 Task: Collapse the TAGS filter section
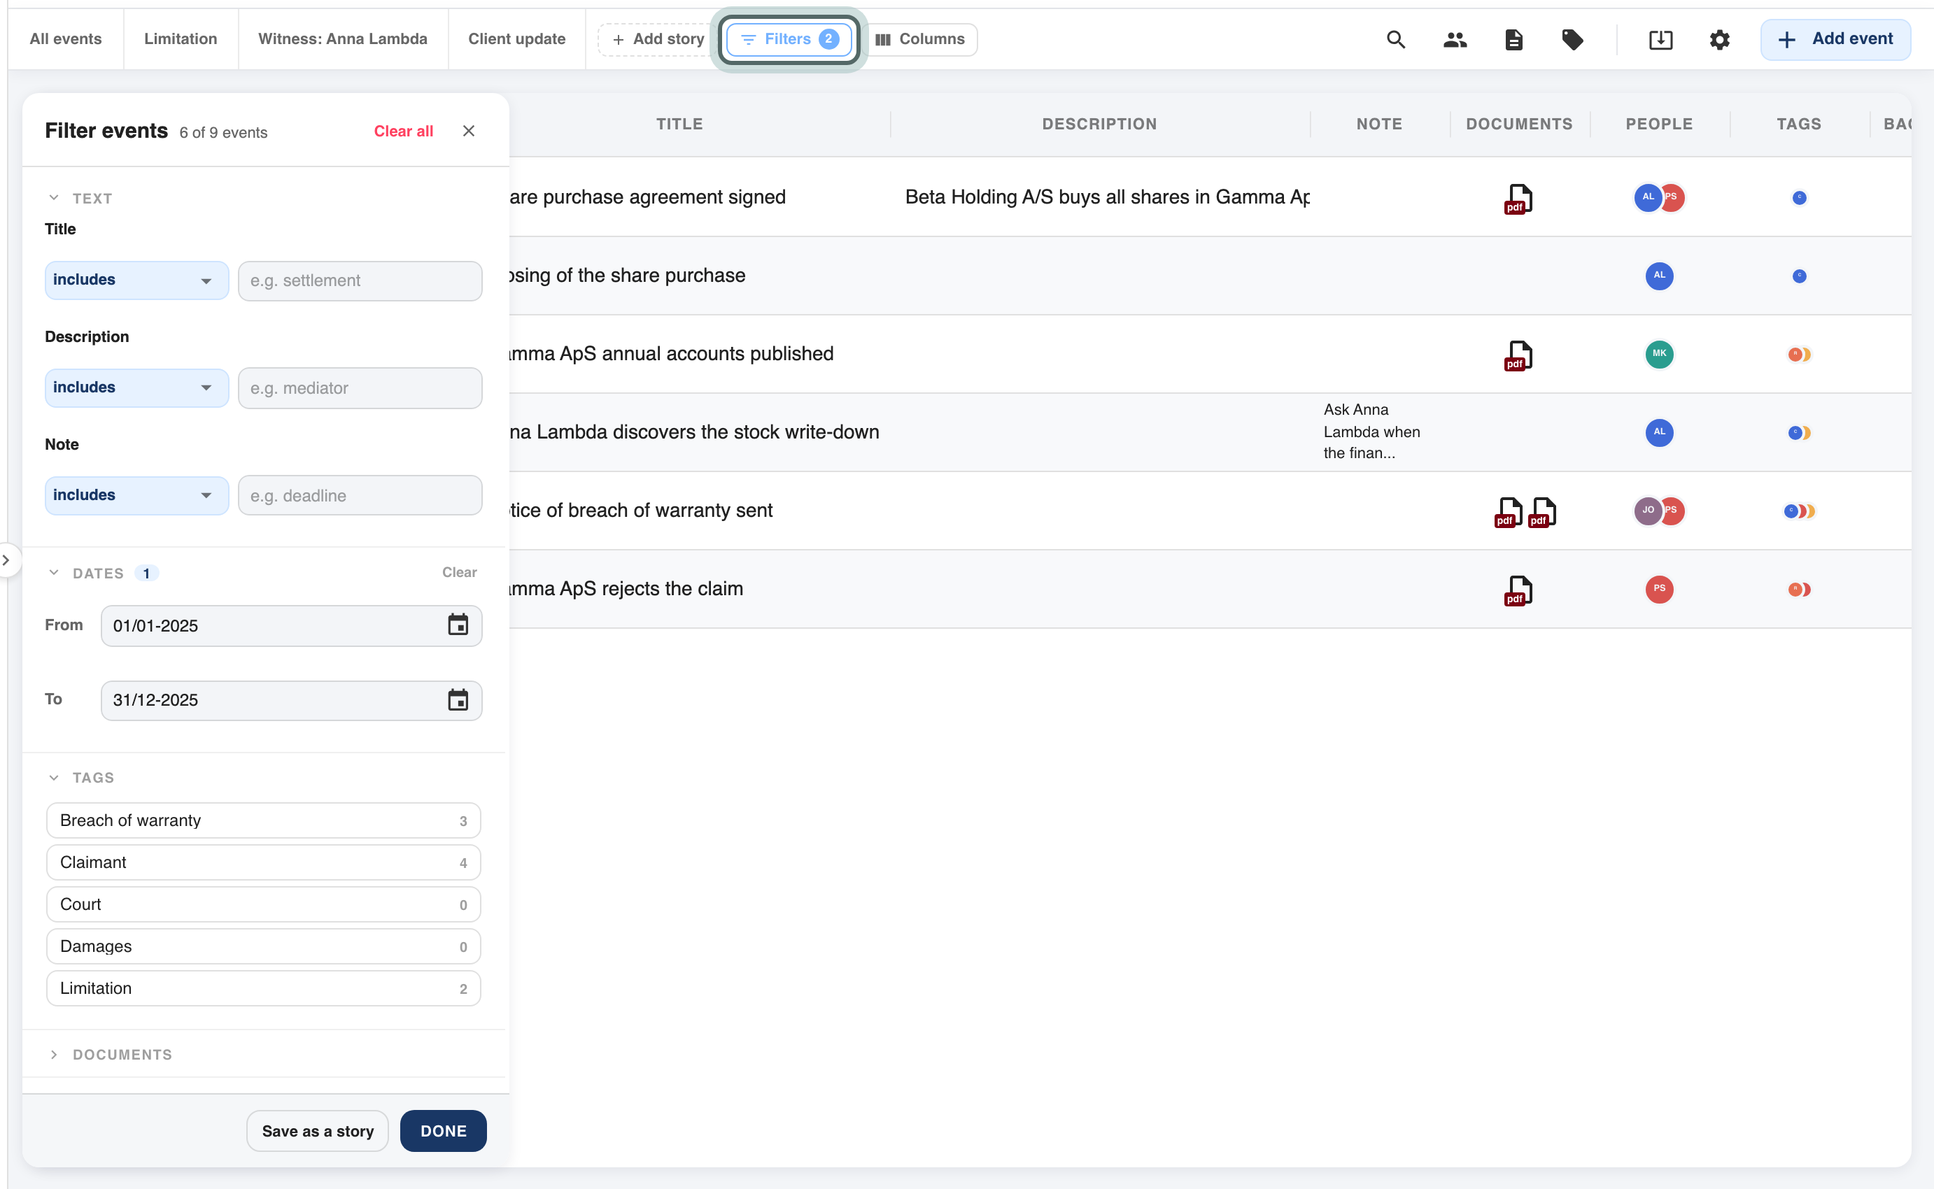pyautogui.click(x=53, y=777)
